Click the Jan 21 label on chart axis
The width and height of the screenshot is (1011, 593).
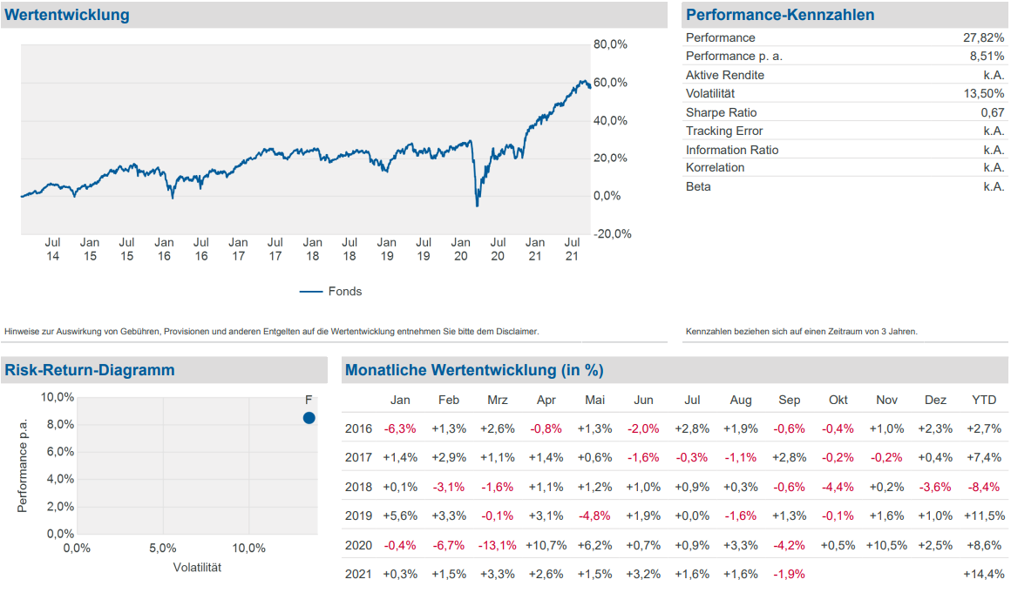point(535,249)
